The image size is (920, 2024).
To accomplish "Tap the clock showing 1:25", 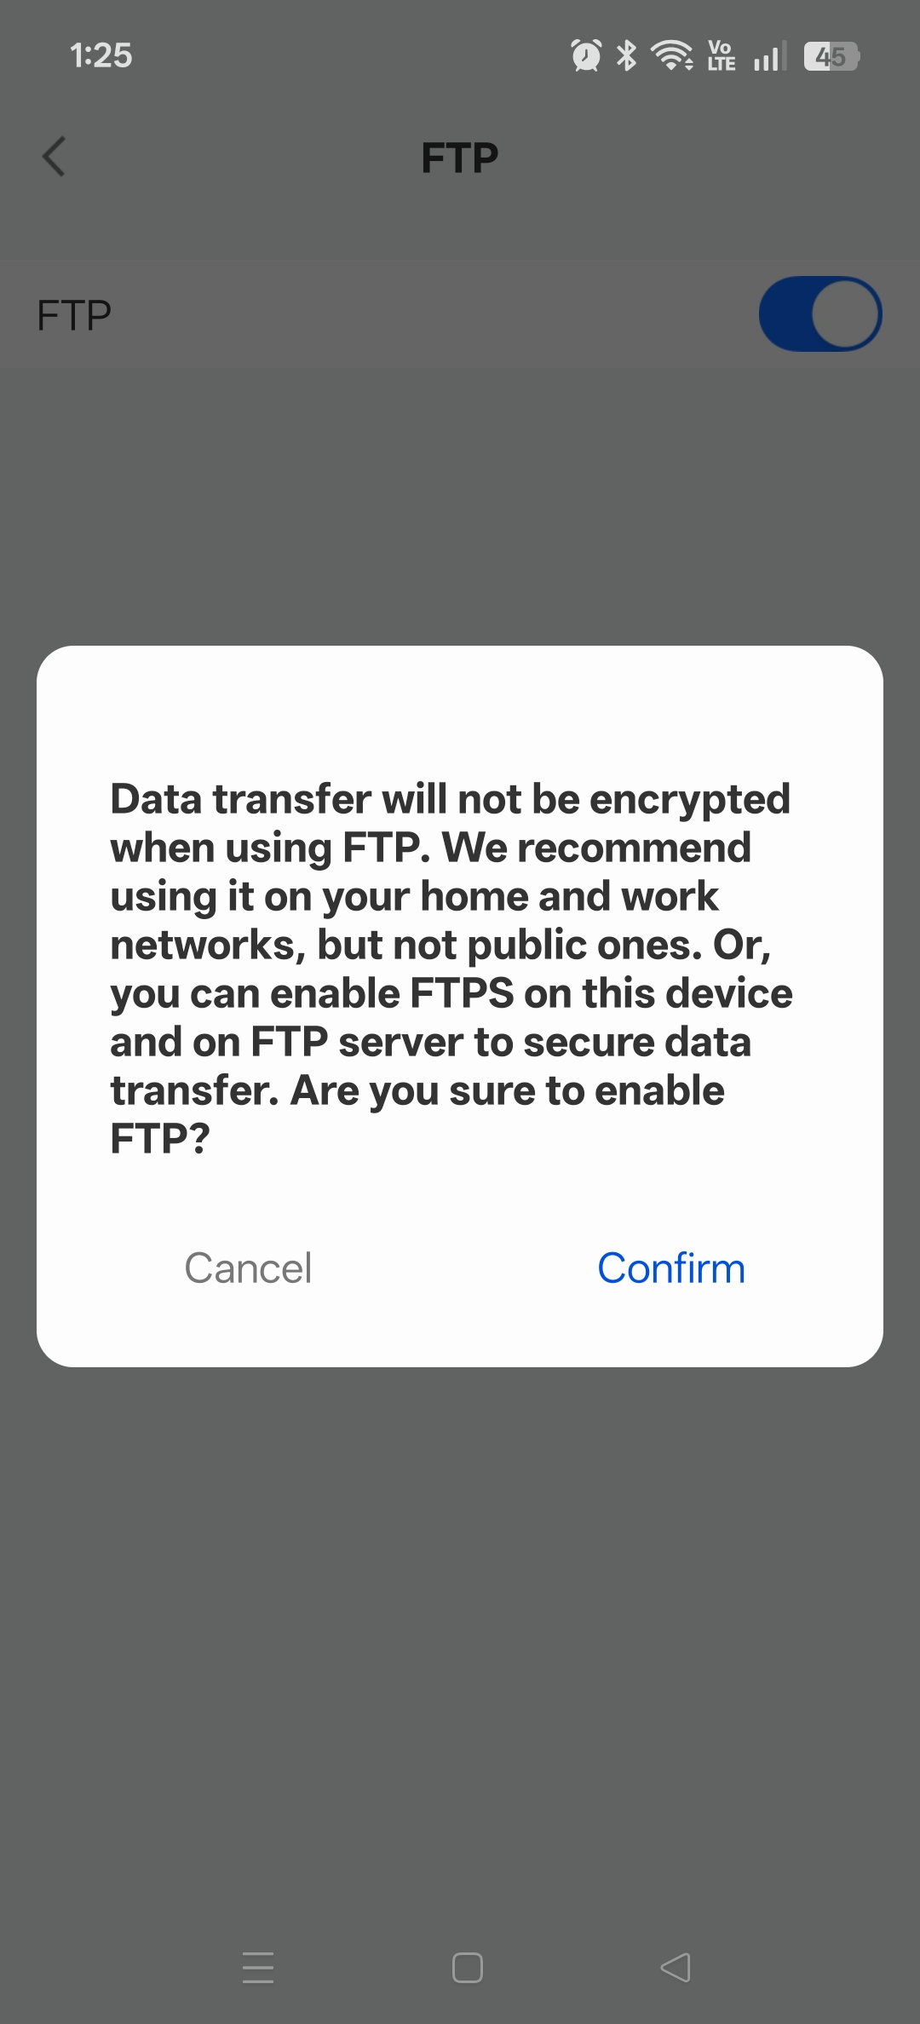I will click(x=101, y=56).
